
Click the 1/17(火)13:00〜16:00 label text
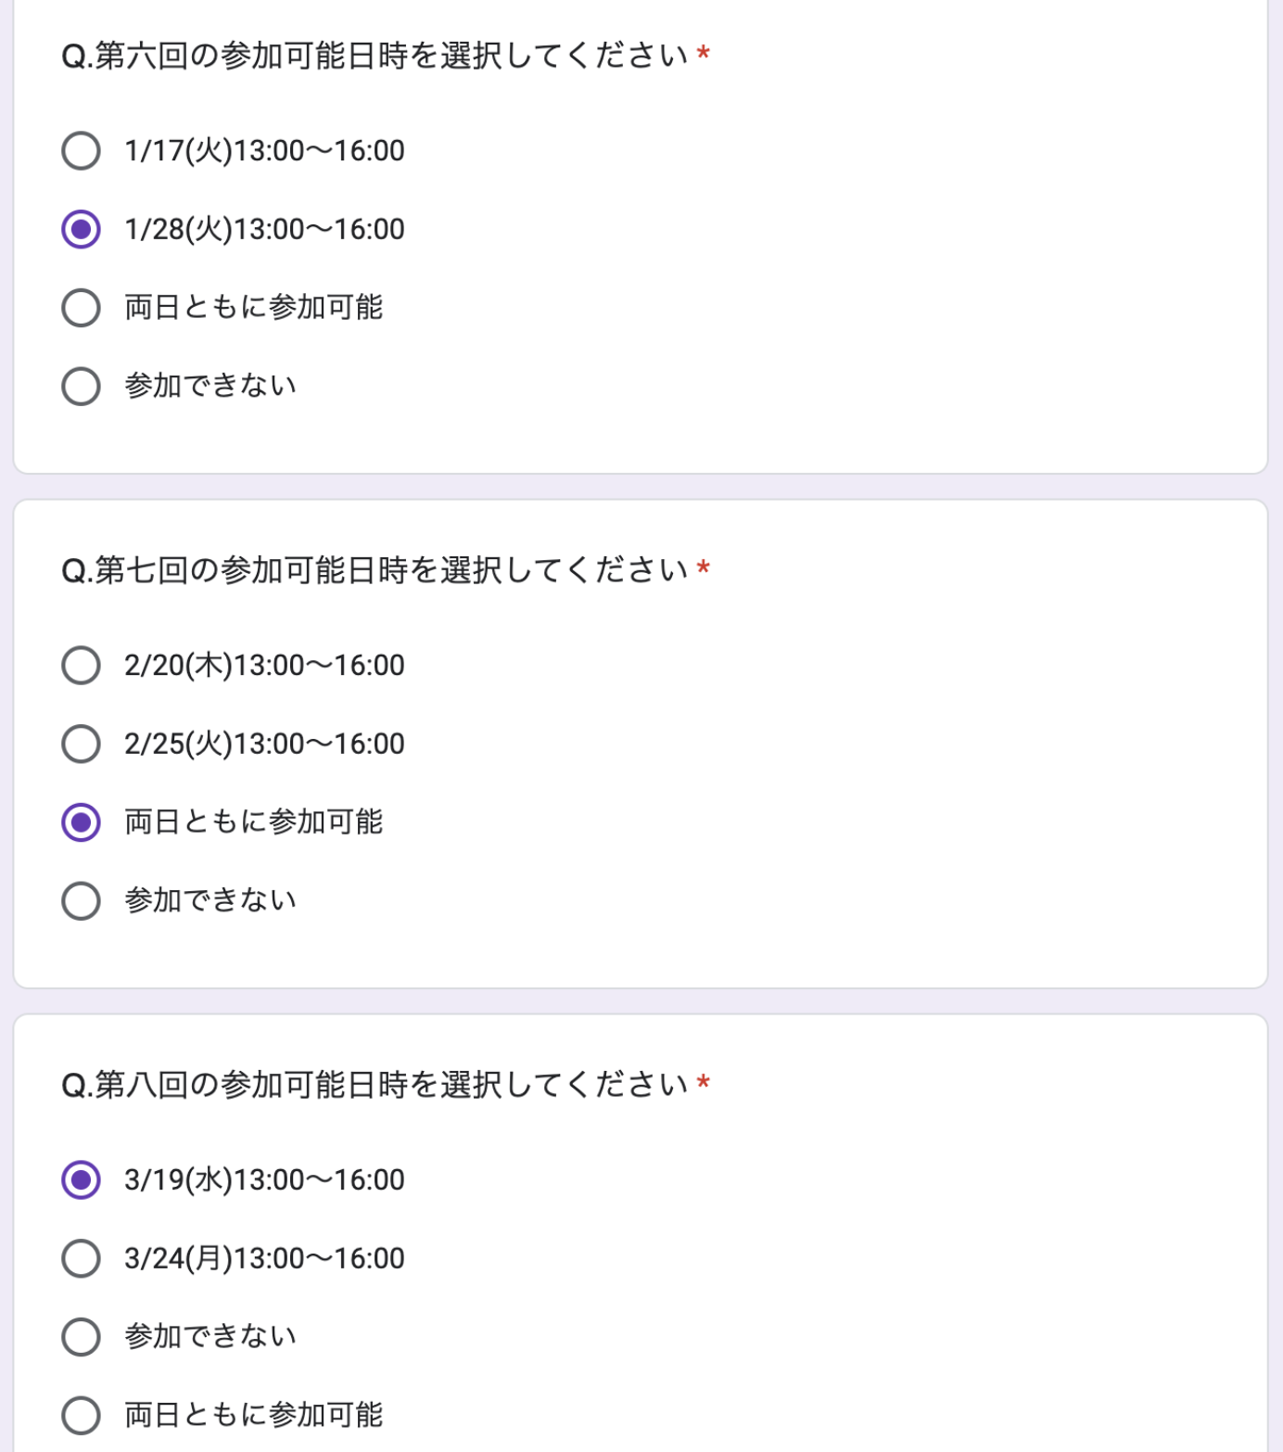click(x=264, y=150)
